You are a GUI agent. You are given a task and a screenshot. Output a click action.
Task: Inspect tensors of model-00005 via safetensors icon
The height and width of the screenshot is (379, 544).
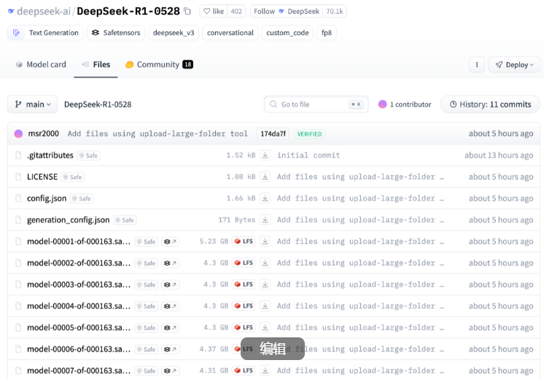170,328
